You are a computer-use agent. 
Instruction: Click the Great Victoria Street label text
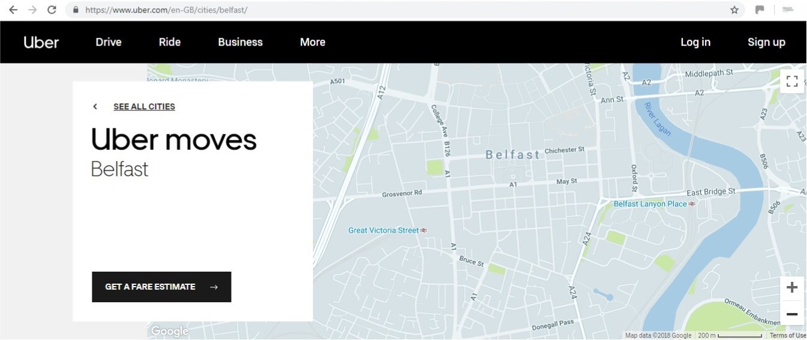[x=384, y=230]
